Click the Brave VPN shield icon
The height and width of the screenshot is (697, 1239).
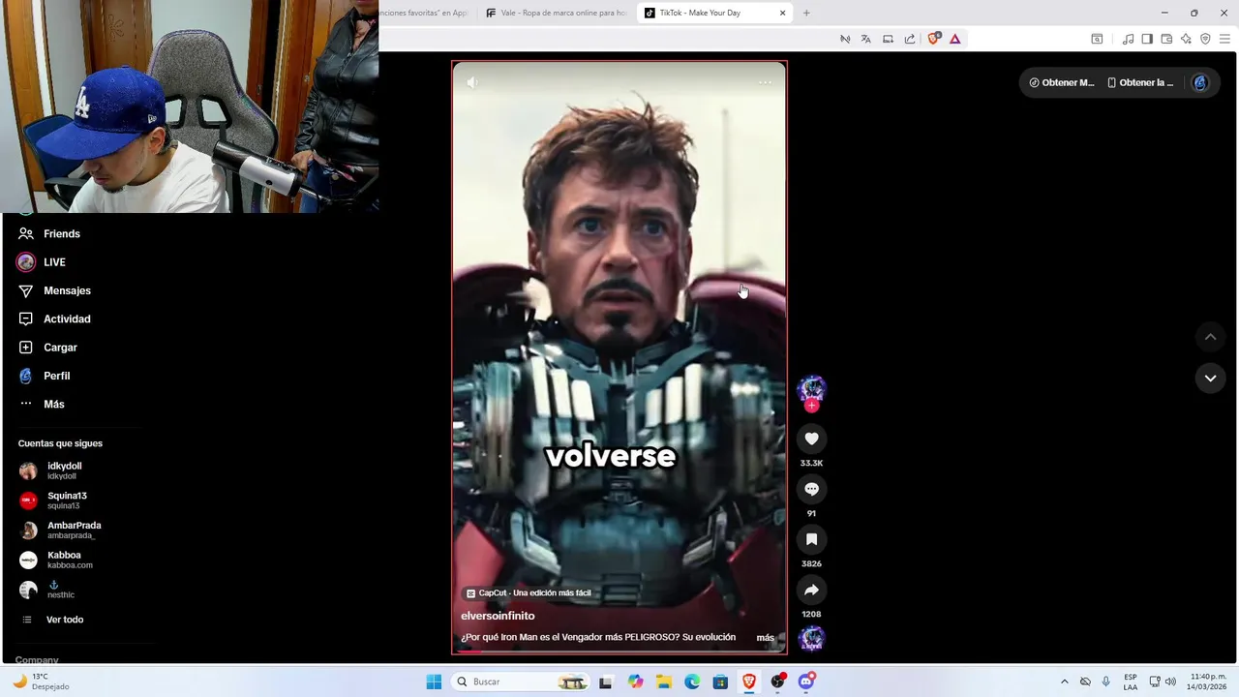tap(1205, 39)
